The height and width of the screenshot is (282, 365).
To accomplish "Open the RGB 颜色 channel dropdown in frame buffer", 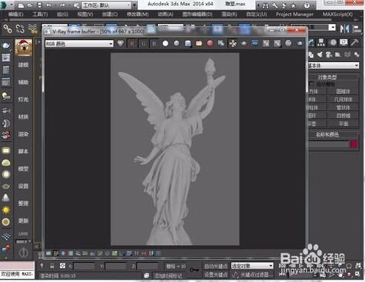I will point(79,44).
